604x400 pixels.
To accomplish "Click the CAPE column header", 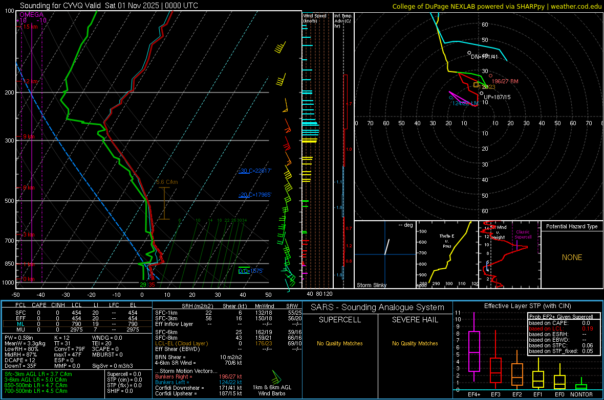I will coord(39,305).
